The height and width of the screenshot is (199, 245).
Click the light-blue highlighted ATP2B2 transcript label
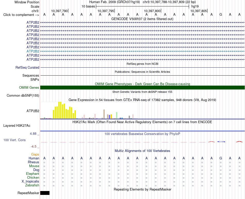click(x=33, y=51)
